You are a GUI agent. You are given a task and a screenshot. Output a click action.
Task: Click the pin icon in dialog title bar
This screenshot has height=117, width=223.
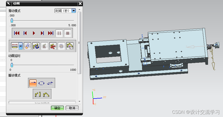tap(9, 3)
